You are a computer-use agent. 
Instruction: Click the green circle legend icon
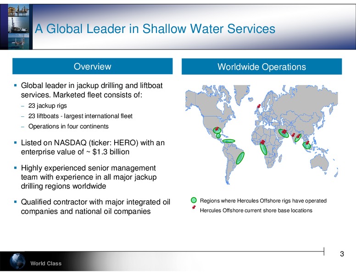(194, 200)
